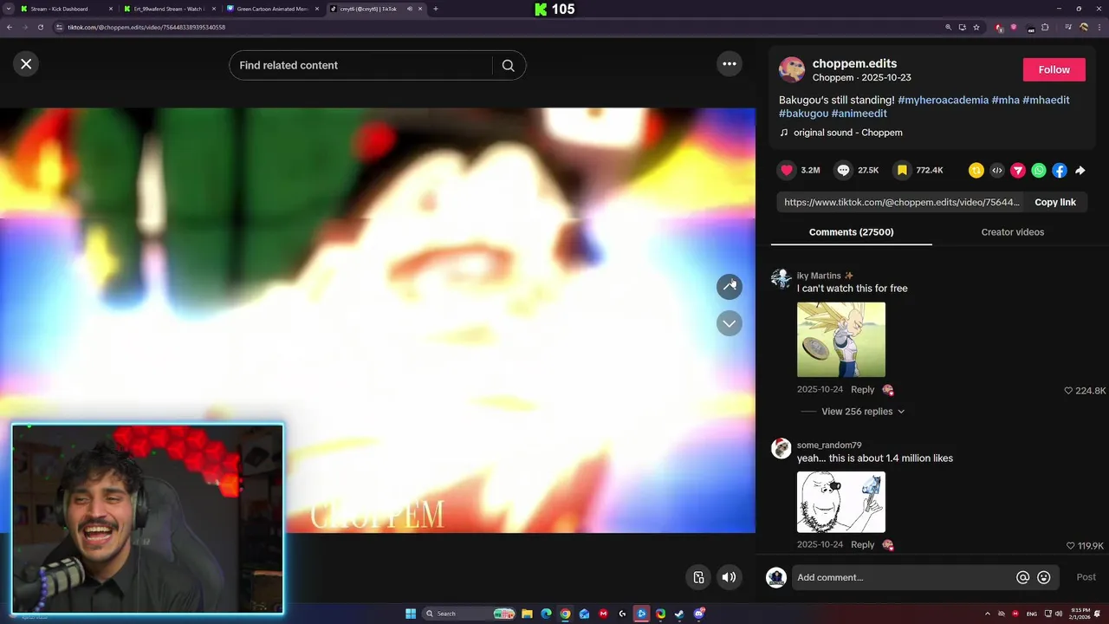
Task: Open comments via speech bubble icon
Action: click(x=843, y=170)
